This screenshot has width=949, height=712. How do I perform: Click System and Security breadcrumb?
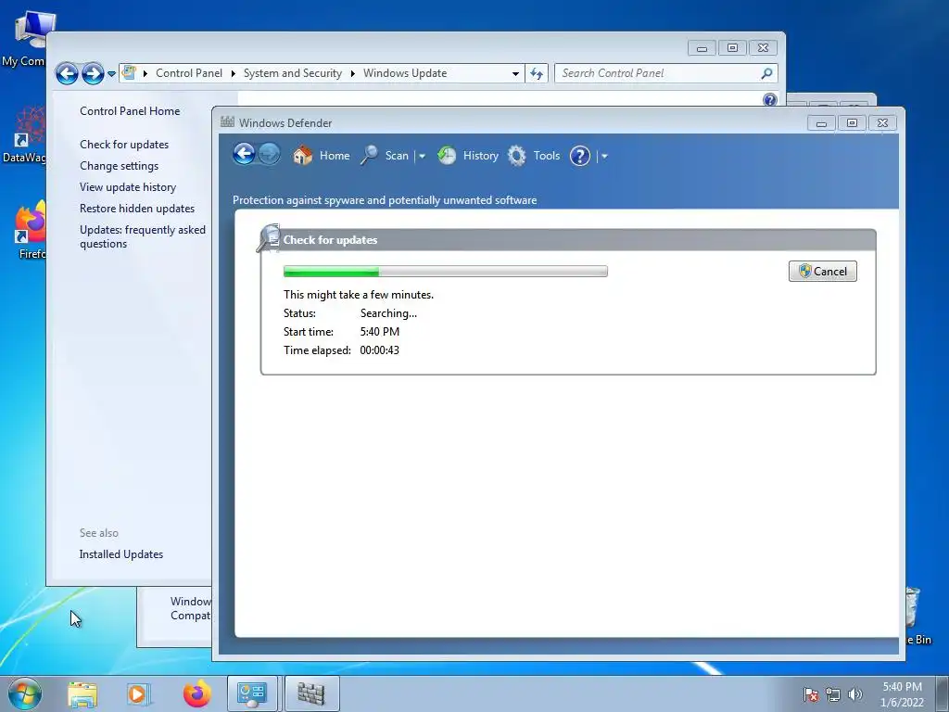[x=292, y=73]
